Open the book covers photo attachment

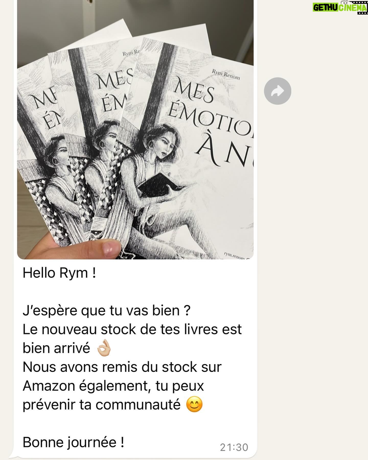point(135,130)
